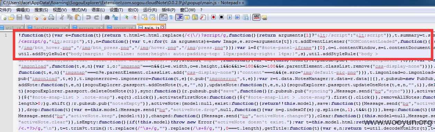This screenshot has height=132, width=435.
Task: Click the Undo arrow icon
Action: (89, 17)
